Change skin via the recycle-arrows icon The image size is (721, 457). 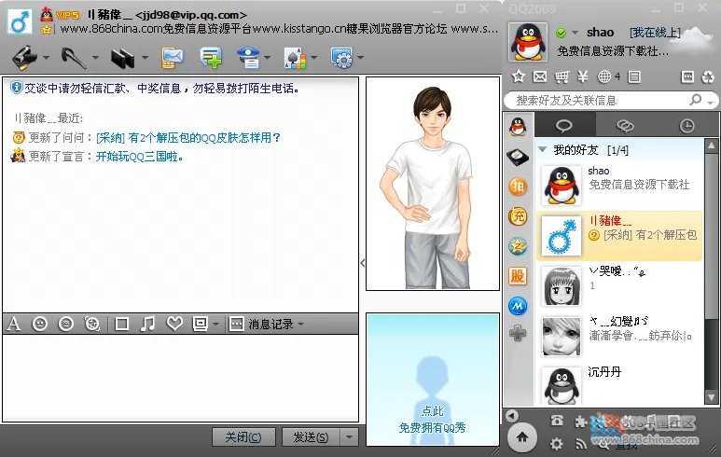point(708,76)
